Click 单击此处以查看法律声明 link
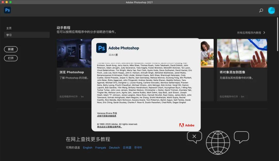 click(110, 127)
